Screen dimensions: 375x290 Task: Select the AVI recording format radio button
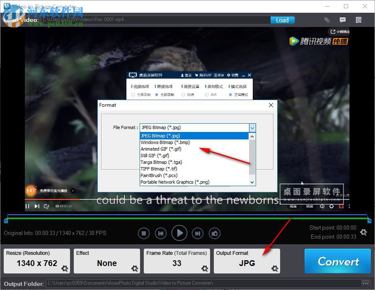click(x=206, y=95)
